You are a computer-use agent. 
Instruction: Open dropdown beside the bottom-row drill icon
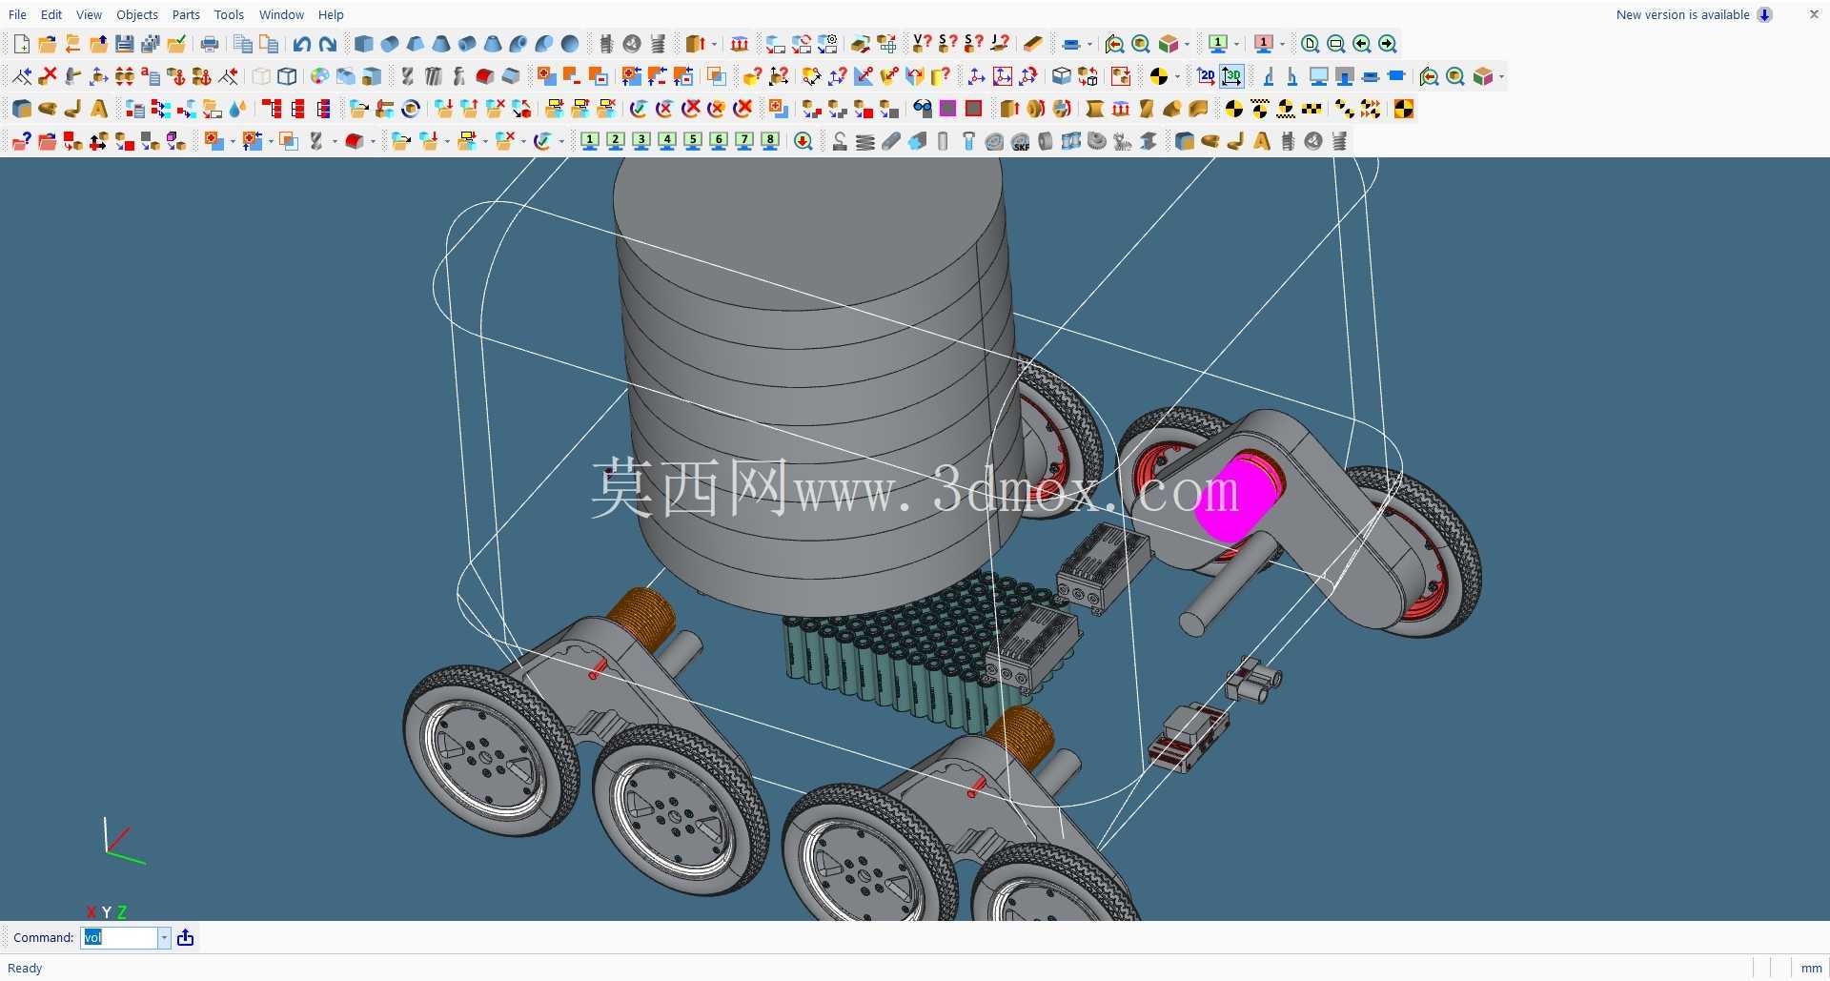pos(335,141)
